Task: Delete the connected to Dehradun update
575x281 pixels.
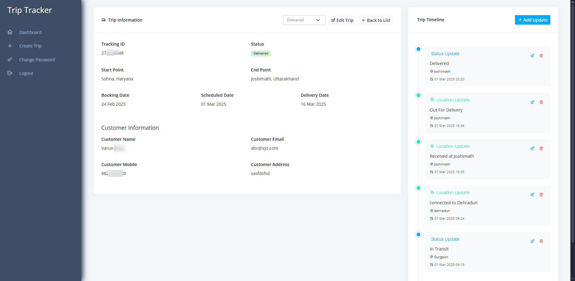Action: coord(541,195)
